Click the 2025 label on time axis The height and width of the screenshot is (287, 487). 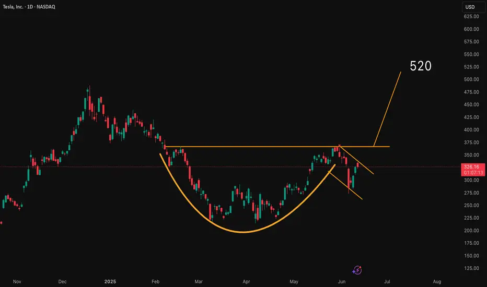pyautogui.click(x=110, y=282)
